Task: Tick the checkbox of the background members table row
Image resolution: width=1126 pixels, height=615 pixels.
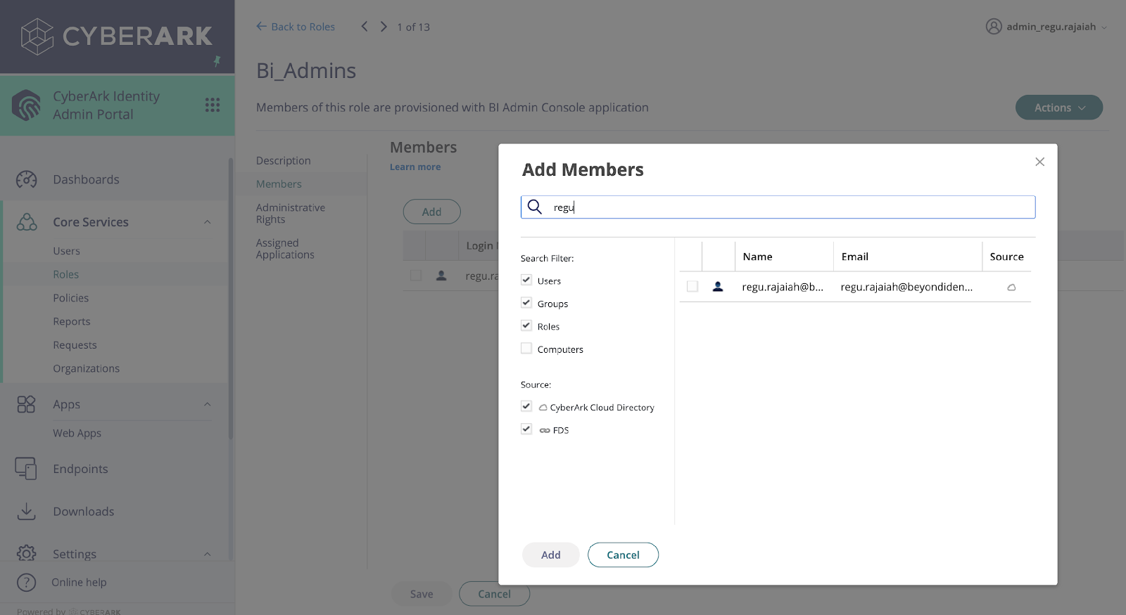Action: coord(416,276)
